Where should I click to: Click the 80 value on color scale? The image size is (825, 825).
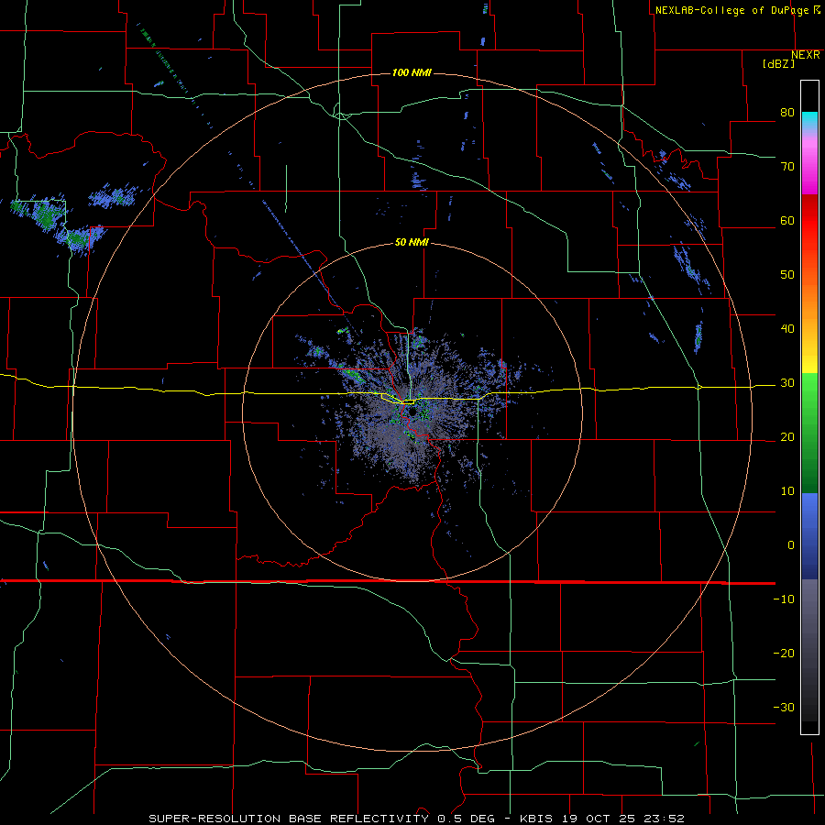tap(787, 113)
